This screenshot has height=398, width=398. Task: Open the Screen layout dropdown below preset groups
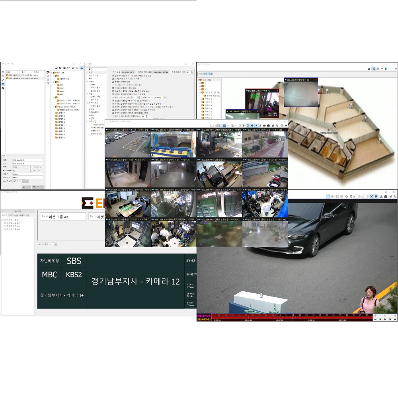pyautogui.click(x=47, y=244)
